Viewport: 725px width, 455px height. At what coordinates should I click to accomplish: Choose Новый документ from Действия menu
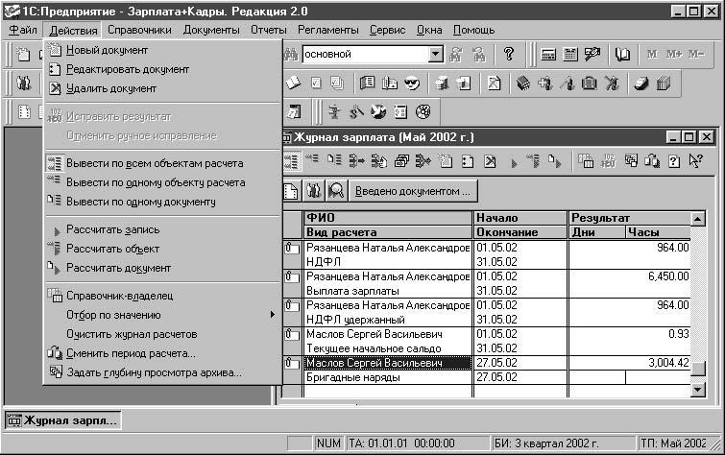[x=162, y=50]
